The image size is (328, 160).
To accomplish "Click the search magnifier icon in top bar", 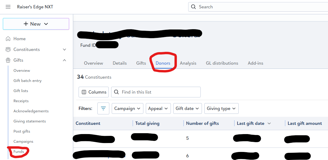I will pyautogui.click(x=194, y=7).
